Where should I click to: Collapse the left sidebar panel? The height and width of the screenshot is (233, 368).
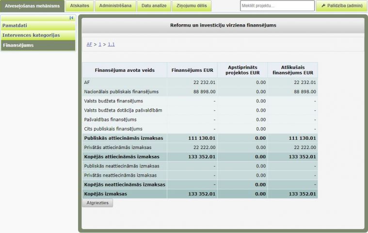coord(71,18)
